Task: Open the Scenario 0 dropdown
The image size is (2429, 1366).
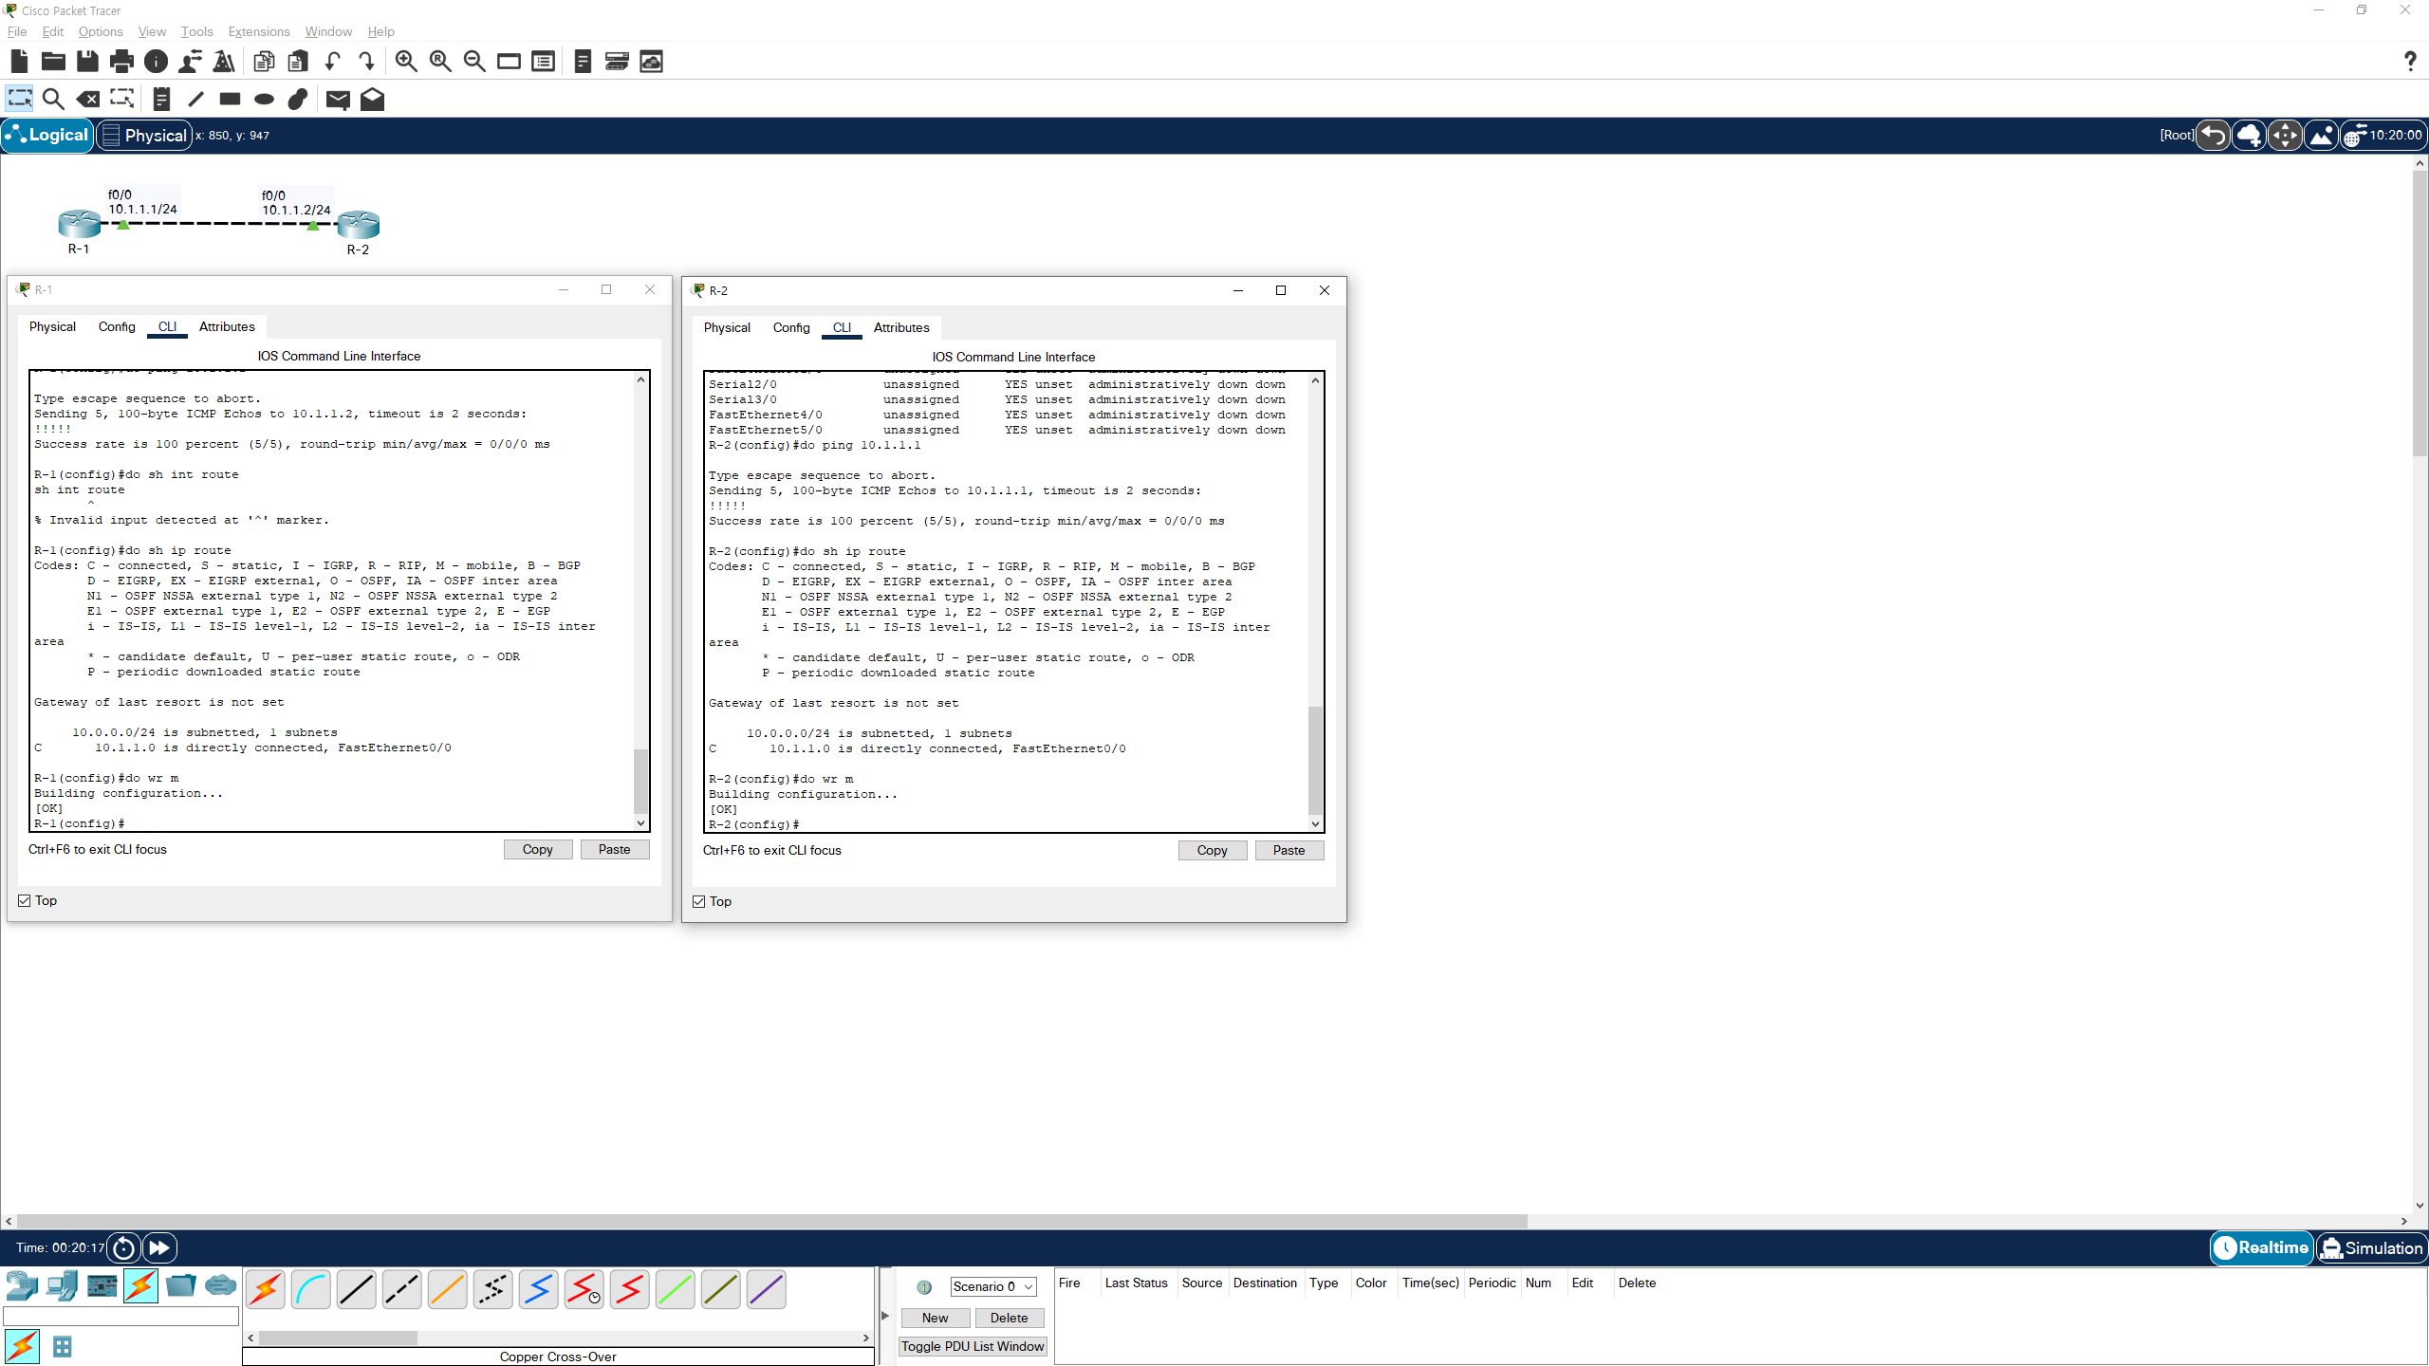Action: [992, 1286]
